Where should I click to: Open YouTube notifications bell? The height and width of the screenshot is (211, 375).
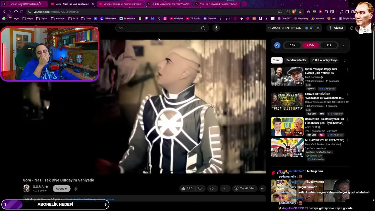coord(352,28)
